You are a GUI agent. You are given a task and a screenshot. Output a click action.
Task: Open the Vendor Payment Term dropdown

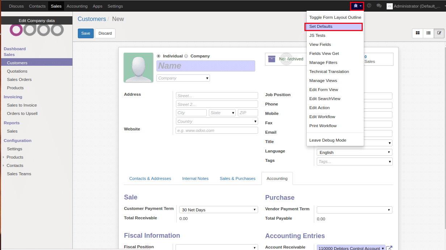[x=354, y=210]
